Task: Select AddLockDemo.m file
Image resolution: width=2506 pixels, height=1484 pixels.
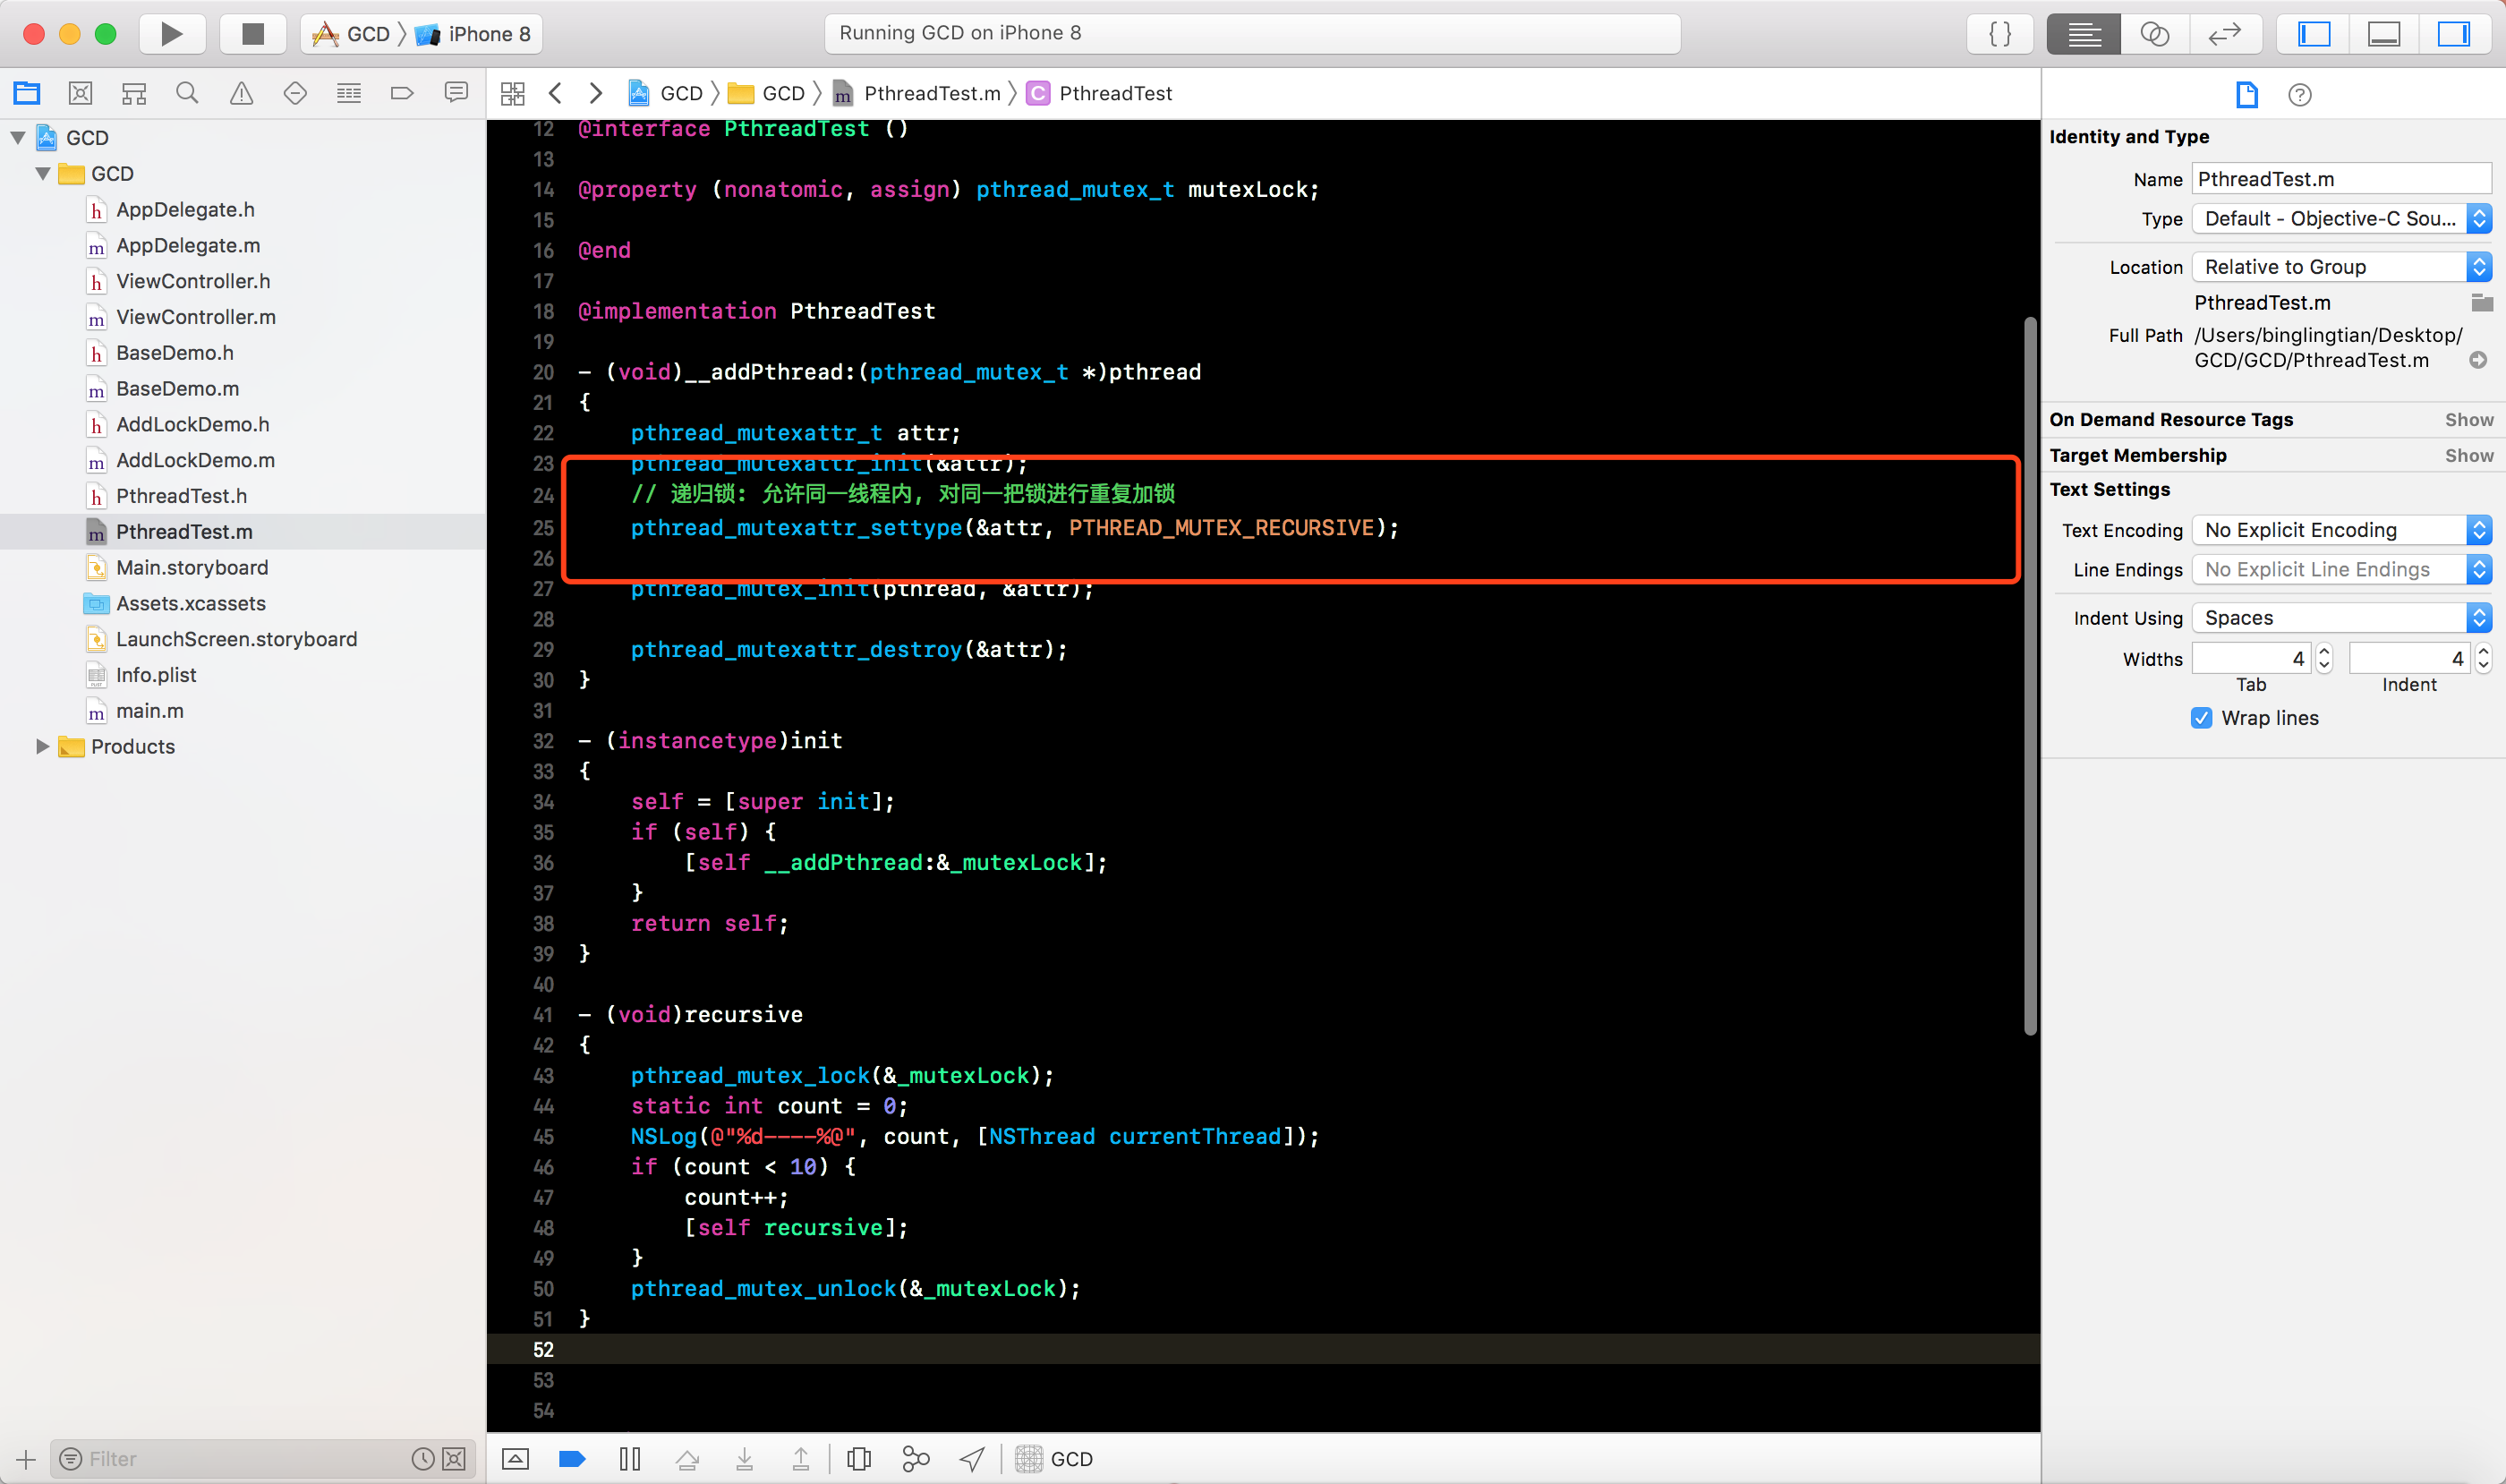Action: click(x=195, y=460)
